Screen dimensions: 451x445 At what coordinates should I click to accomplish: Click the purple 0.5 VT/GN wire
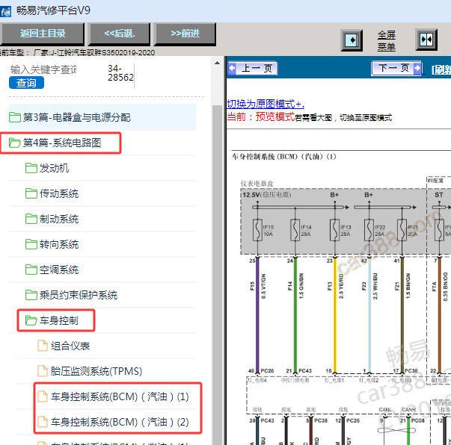coord(257,314)
